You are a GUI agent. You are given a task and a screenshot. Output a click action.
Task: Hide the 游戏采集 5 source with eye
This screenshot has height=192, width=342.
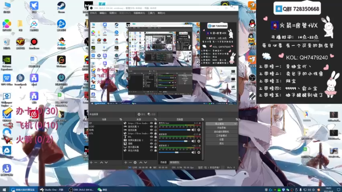pos(151,126)
